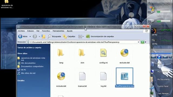Screen dimensions: 173x97
Task: Expand Tareas de archivo y carpeta section
Action: tap(29, 47)
